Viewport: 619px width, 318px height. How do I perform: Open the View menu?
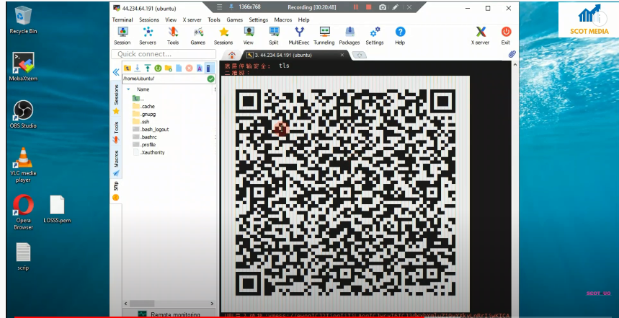171,19
